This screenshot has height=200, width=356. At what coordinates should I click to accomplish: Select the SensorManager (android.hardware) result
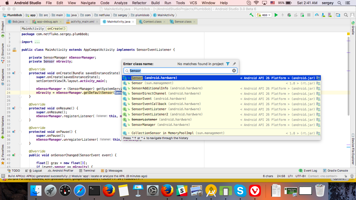click(x=221, y=125)
